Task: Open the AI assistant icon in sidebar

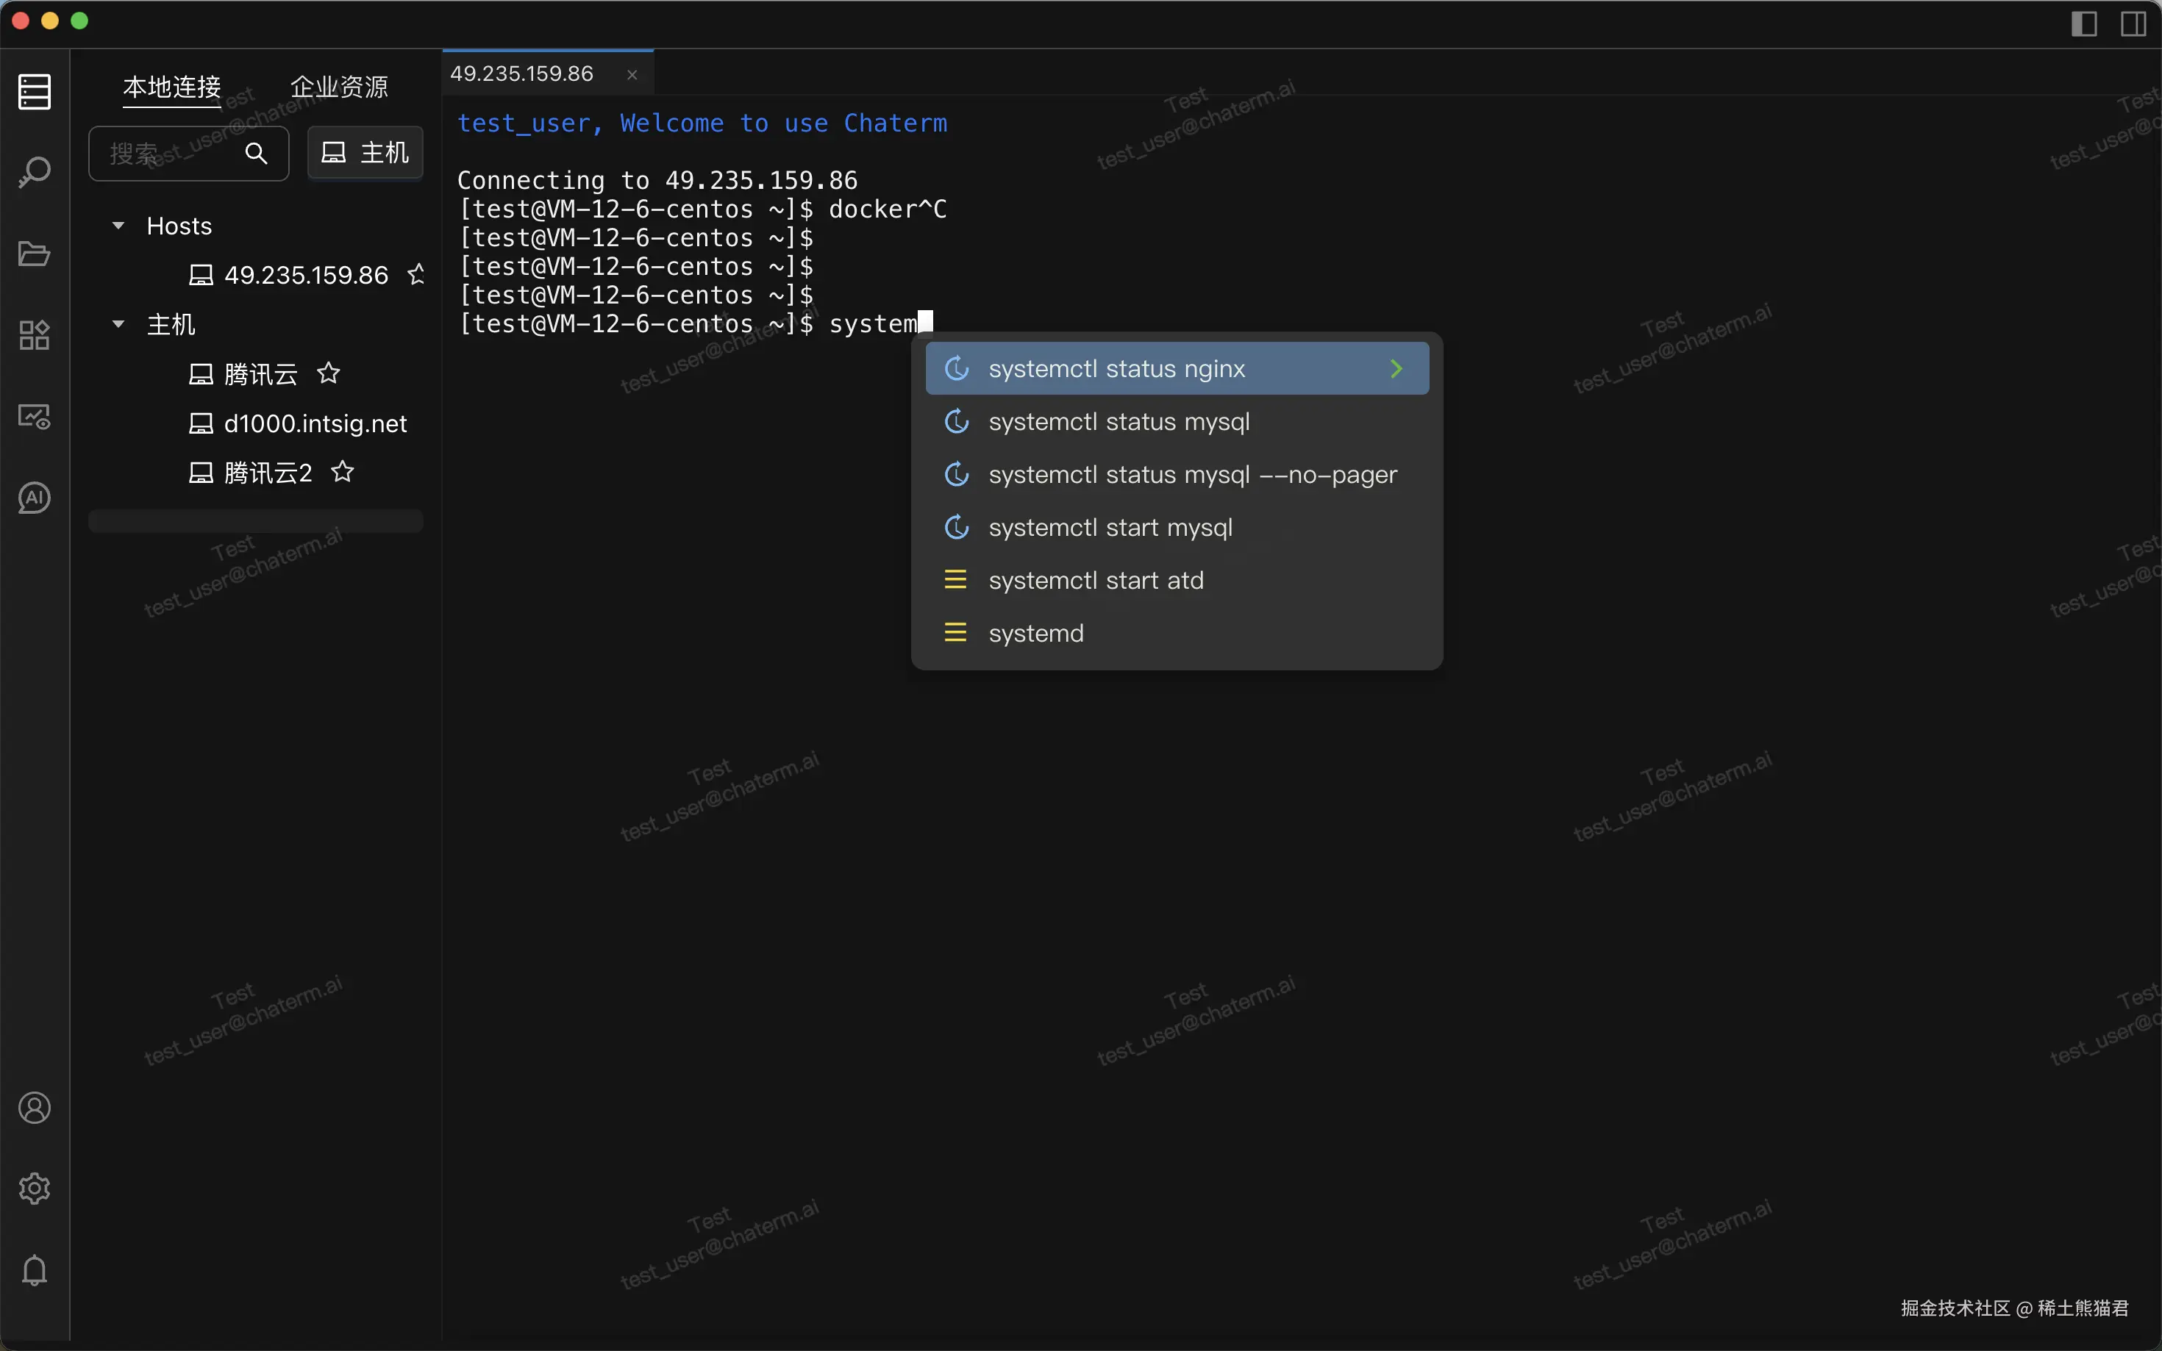Action: tap(34, 498)
